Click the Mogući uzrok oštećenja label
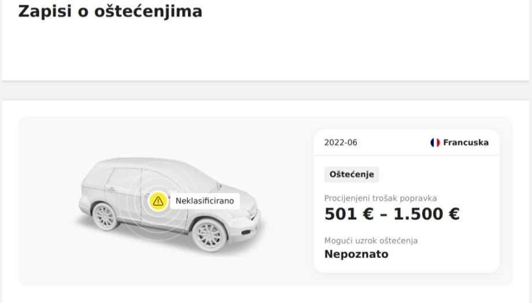The width and height of the screenshot is (532, 303). 371,241
